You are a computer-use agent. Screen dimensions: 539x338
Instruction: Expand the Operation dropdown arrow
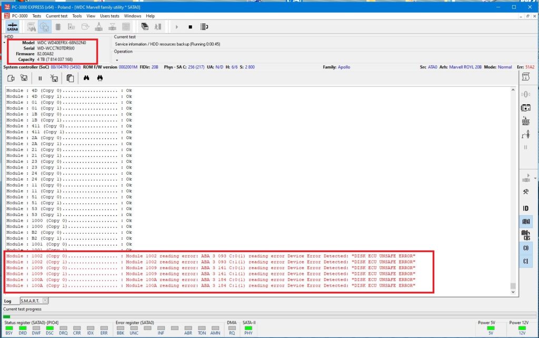[x=117, y=60]
